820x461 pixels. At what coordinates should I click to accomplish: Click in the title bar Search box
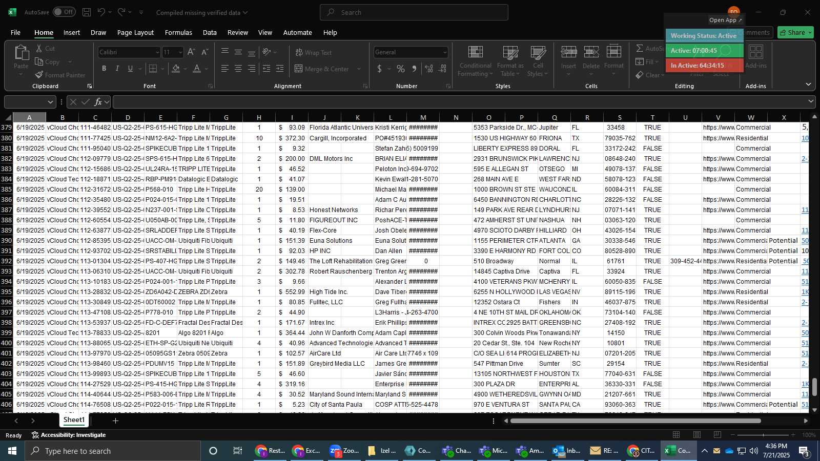tap(414, 12)
